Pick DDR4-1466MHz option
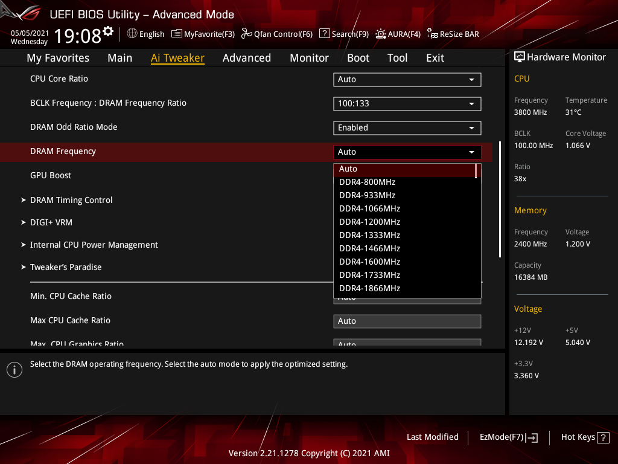Viewport: 618px width, 464px height. tap(405, 248)
